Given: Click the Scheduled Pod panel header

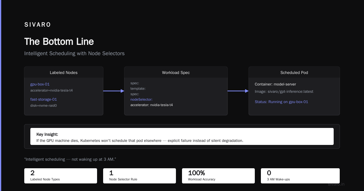Looking at the screenshot, I should coord(294,72).
